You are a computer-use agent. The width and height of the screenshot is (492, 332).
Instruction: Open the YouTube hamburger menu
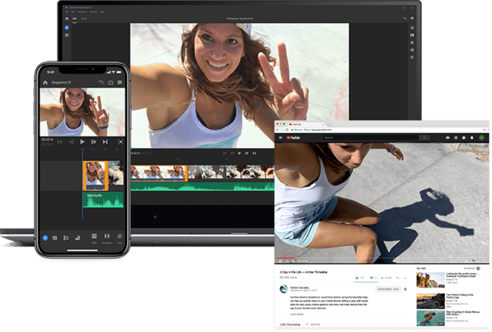[x=278, y=138]
